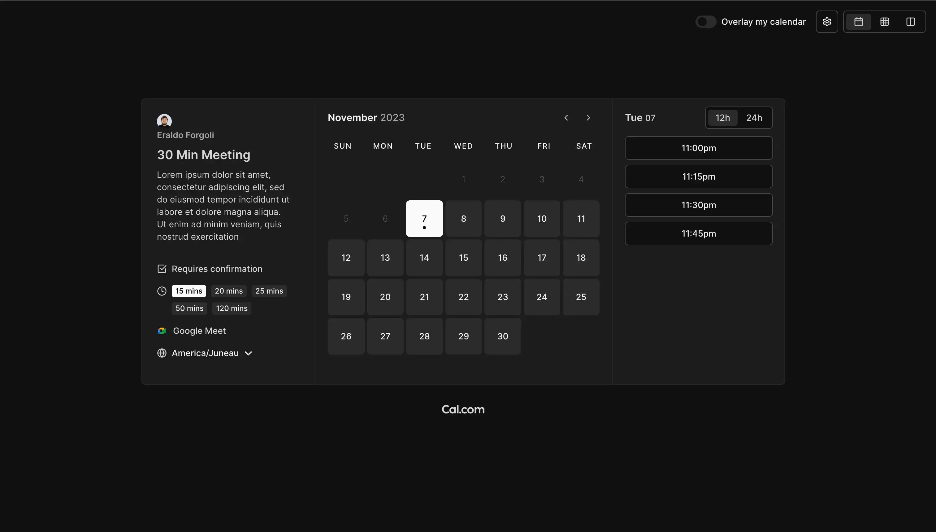Go to next month arrow

588,118
